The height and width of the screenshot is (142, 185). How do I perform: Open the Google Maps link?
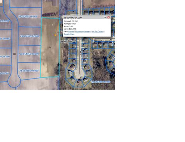click(x=69, y=34)
